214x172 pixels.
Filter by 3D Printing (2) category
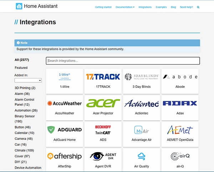(x=25, y=88)
